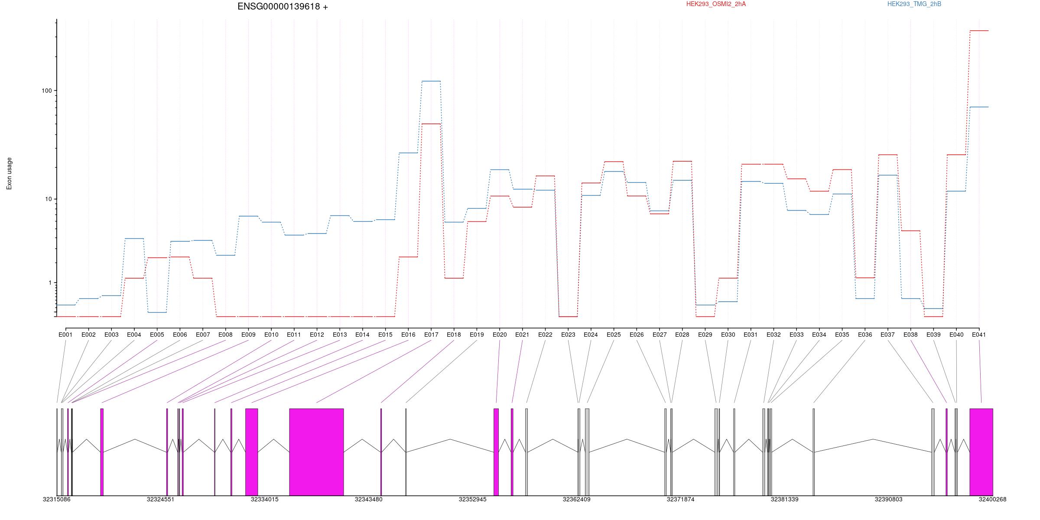Select exon label E018
Viewport: 1040px width, 520px height.
tap(454, 335)
